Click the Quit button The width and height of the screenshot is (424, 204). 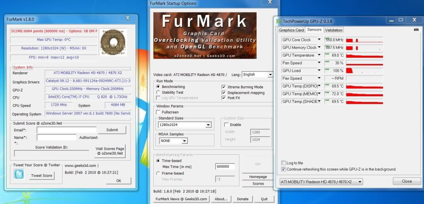(264, 199)
